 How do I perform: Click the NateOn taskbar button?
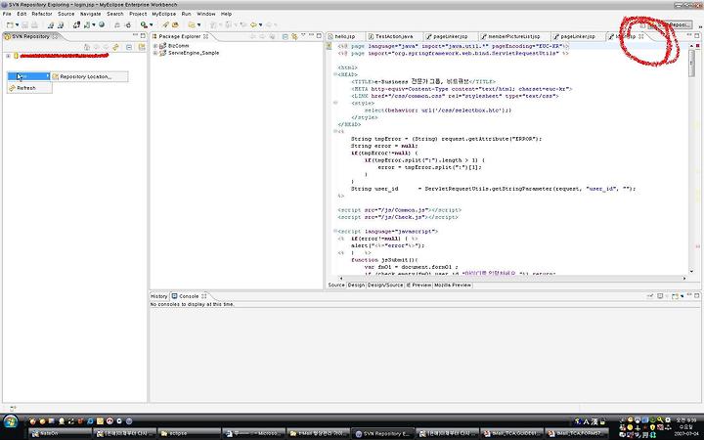[x=60, y=433]
